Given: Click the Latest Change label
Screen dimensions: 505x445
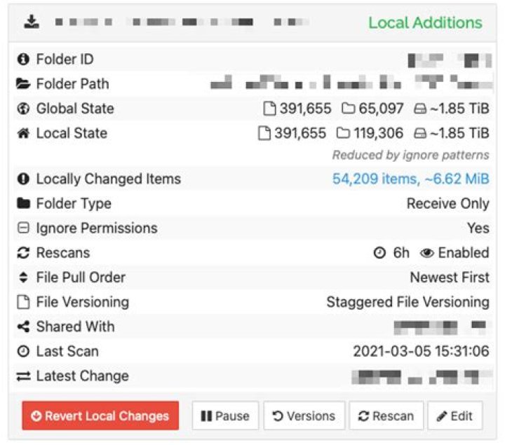Looking at the screenshot, I should pos(83,376).
